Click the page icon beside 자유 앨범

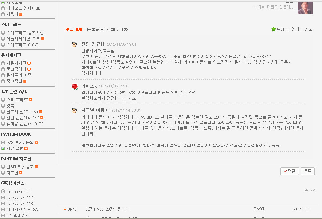pyautogui.click(x=3, y=148)
